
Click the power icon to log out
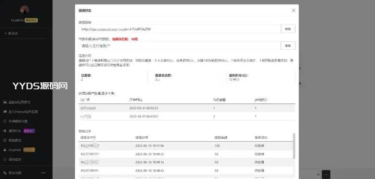pos(5,159)
